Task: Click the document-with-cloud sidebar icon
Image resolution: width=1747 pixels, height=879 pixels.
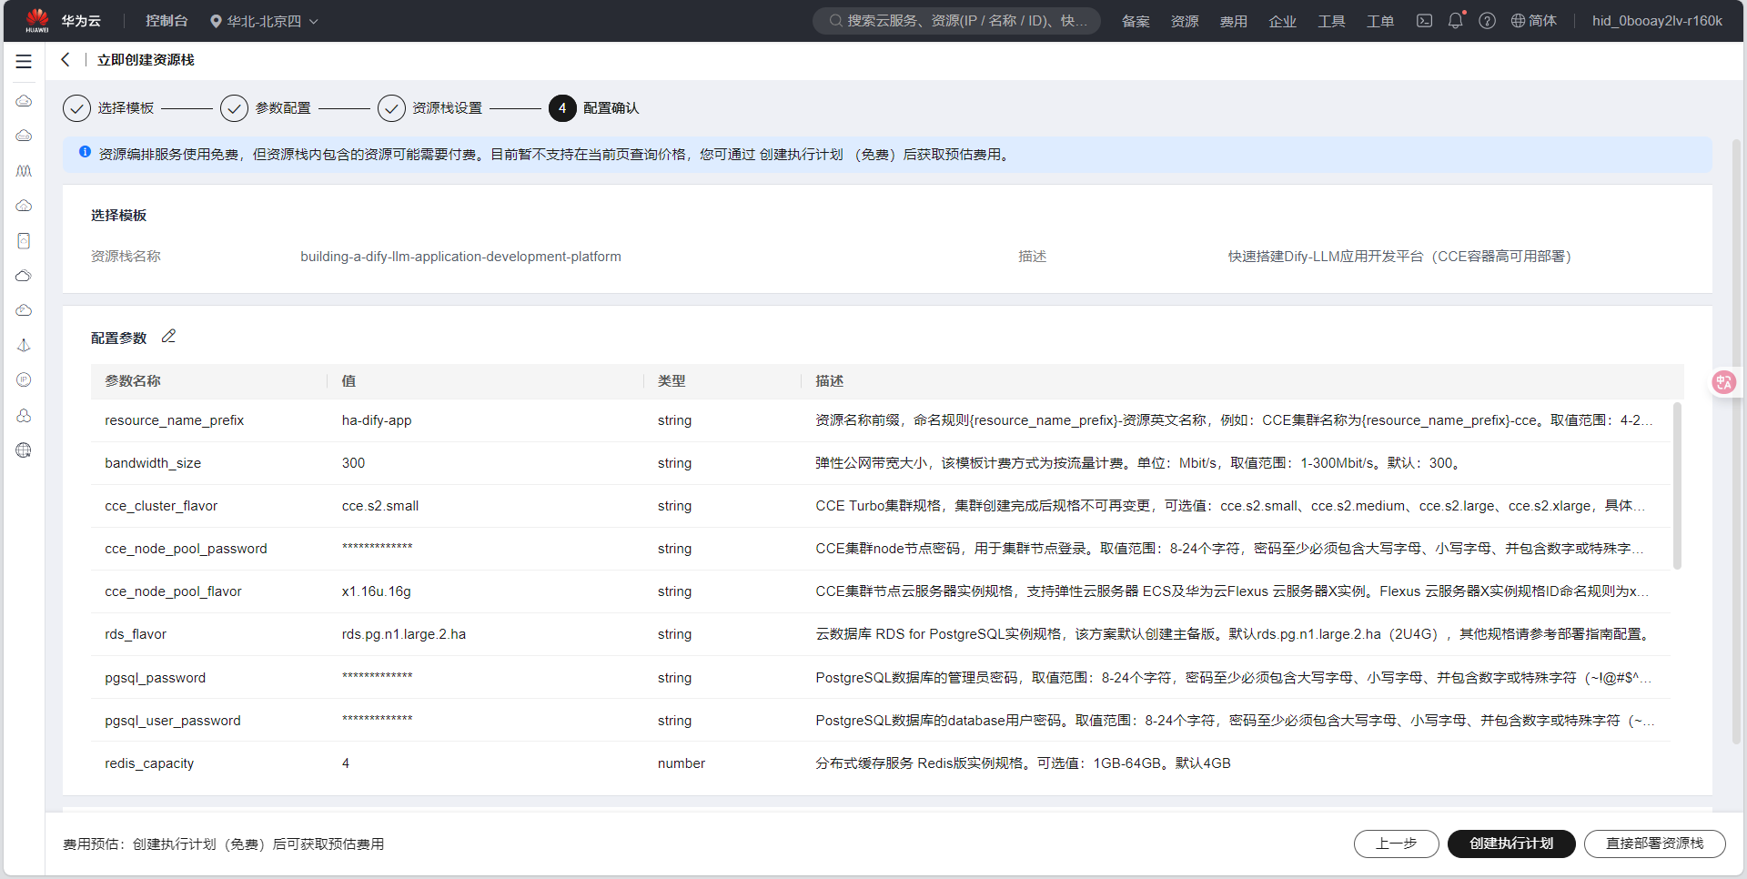Action: (x=24, y=241)
